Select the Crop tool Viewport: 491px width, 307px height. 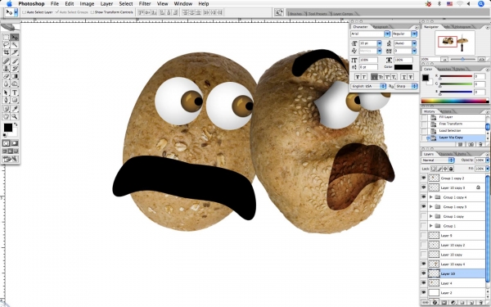(x=6, y=52)
